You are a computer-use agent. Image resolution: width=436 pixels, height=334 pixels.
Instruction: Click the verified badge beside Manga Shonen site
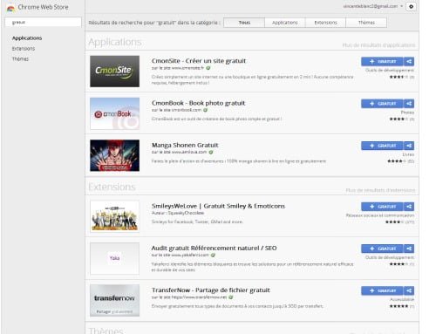(x=211, y=152)
